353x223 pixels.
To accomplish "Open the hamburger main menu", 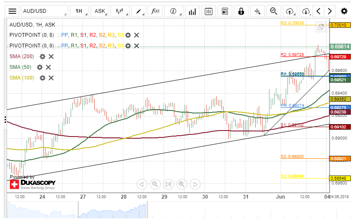I will [13, 11].
